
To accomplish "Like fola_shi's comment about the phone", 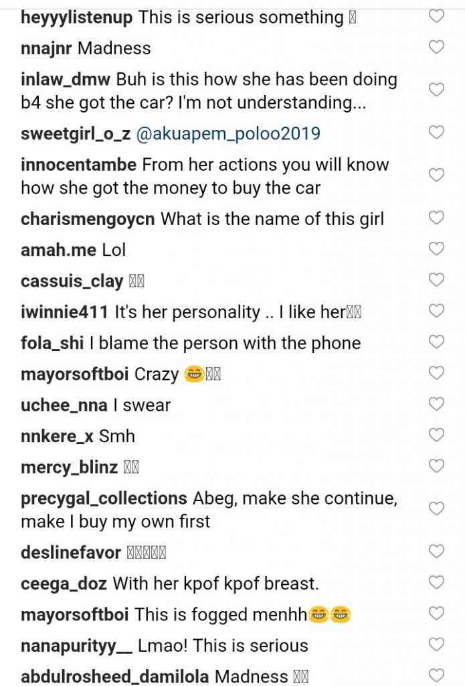I will 436,342.
